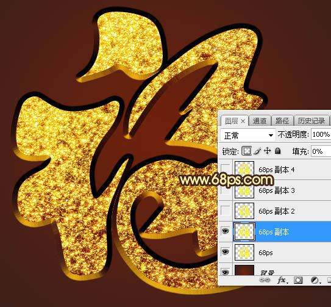
Task: Switch to the 通道 tab
Action: [260, 121]
